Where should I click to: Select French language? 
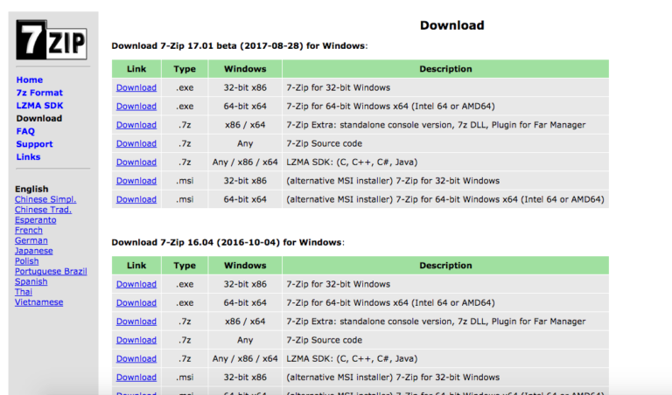pyautogui.click(x=29, y=231)
